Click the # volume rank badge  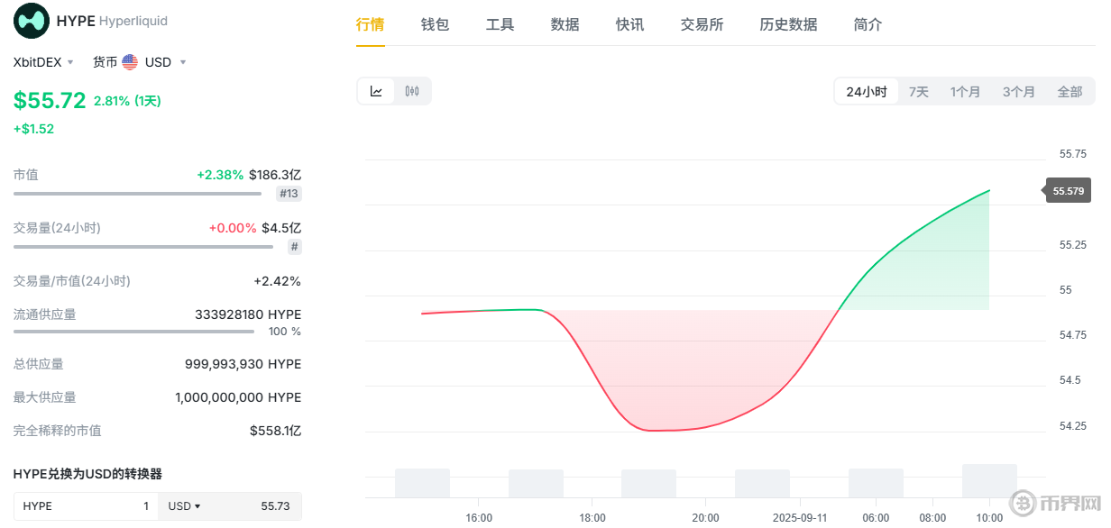[x=295, y=247]
